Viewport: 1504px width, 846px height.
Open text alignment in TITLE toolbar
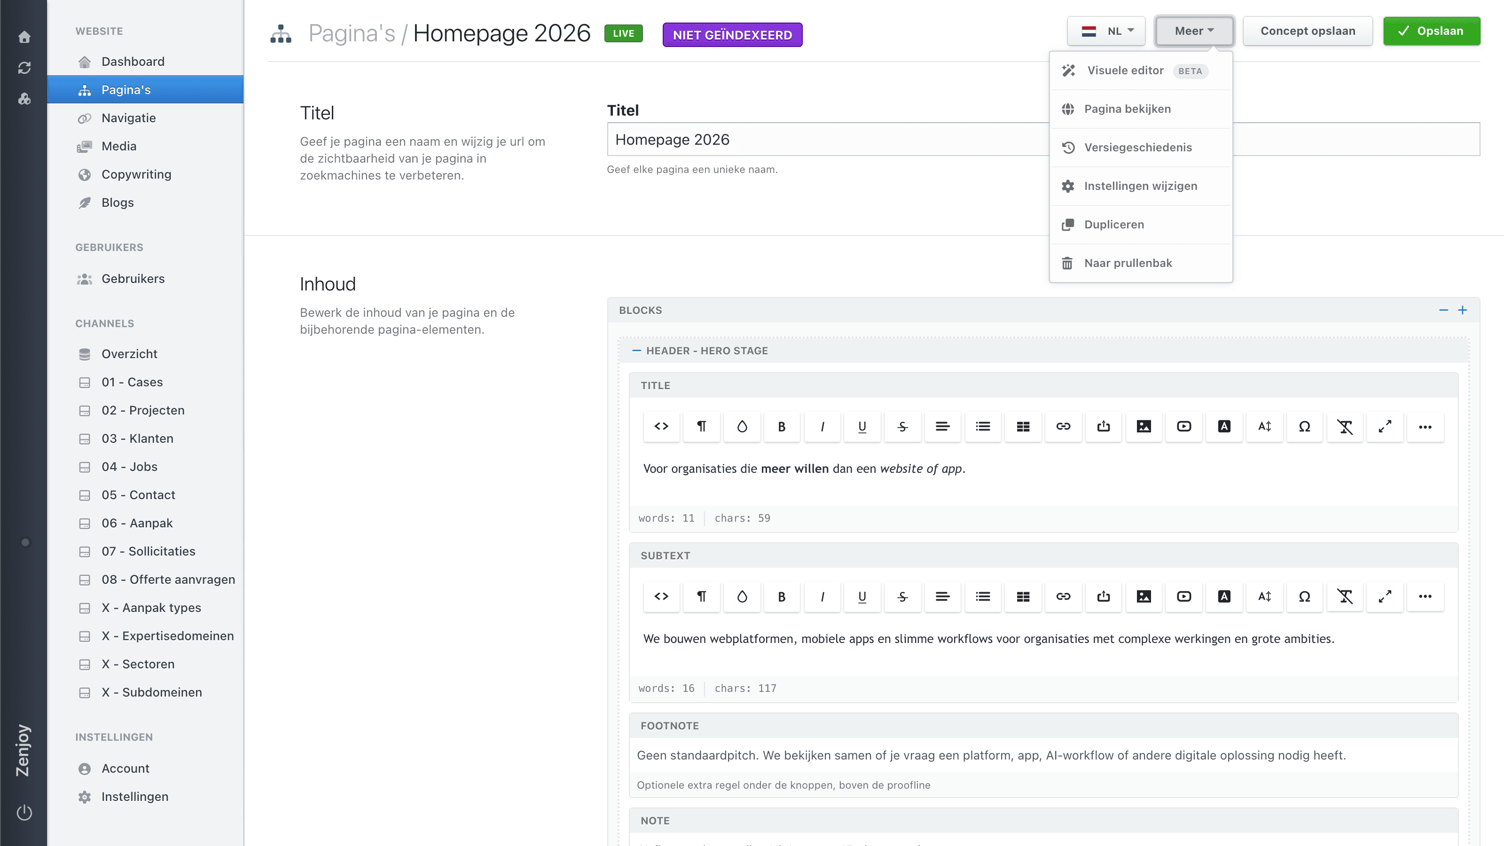(942, 426)
